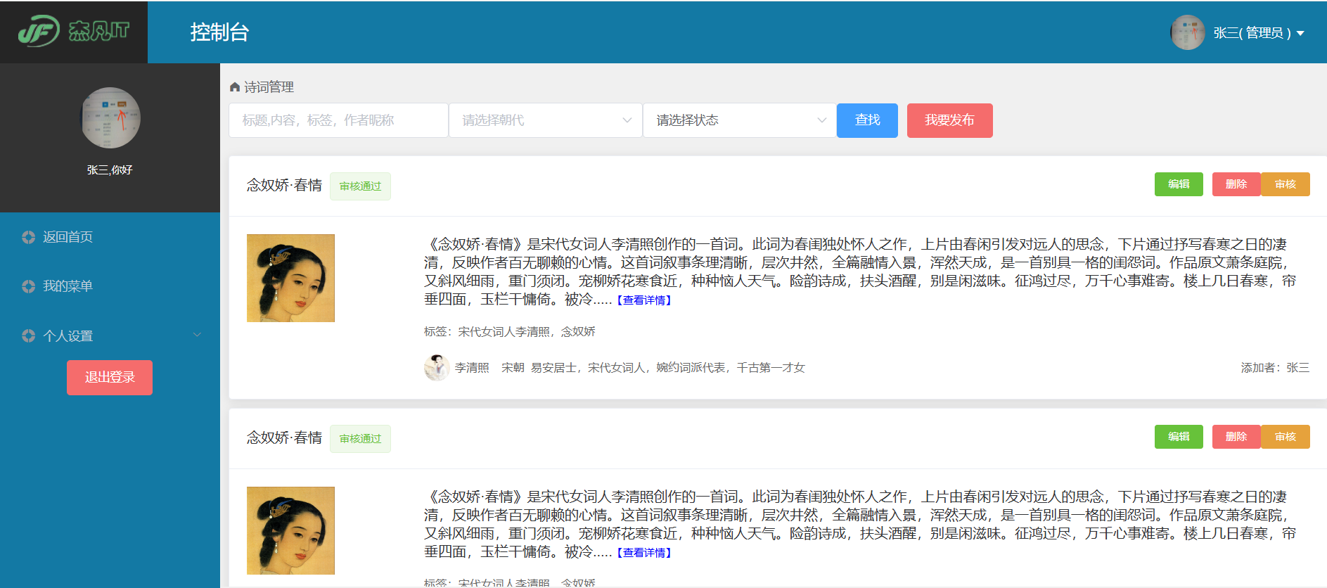
Task: Click 删除 on the second poem card
Action: click(x=1236, y=437)
